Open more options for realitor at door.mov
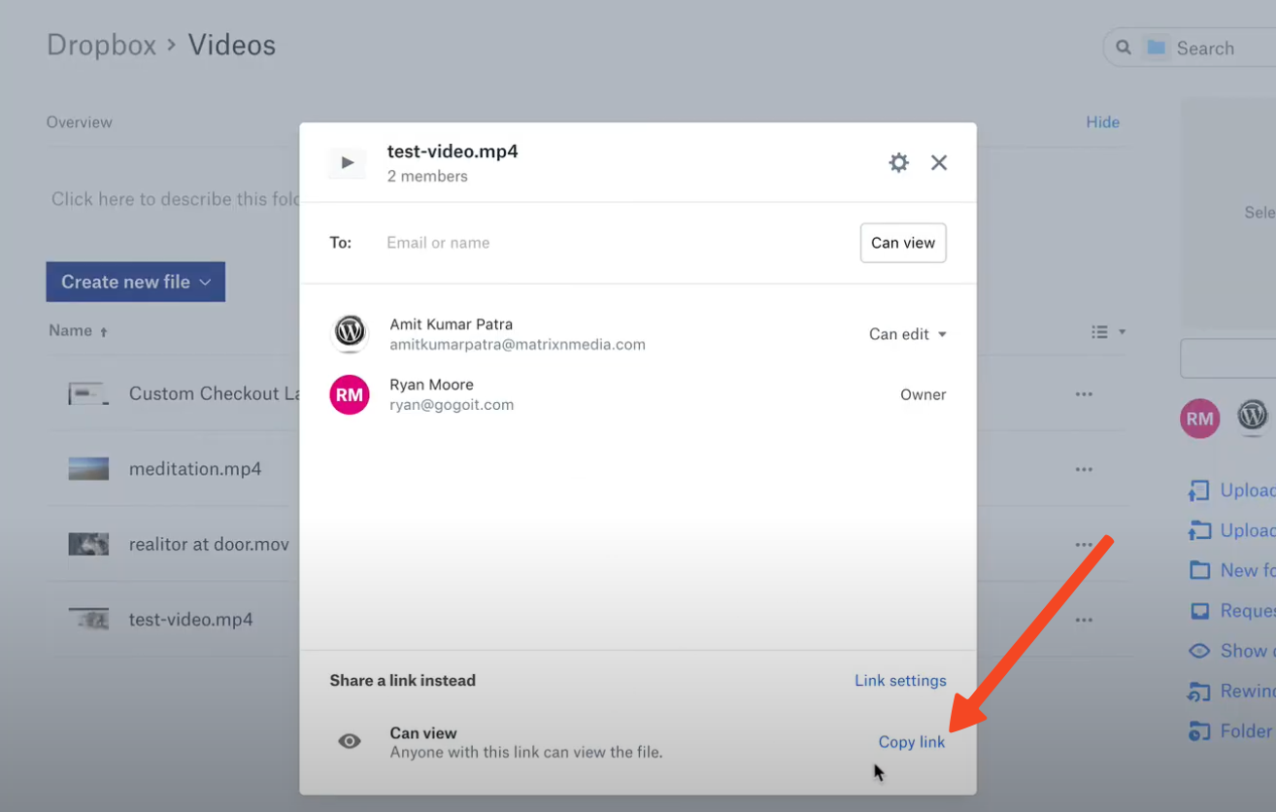The image size is (1276, 812). point(1084,545)
